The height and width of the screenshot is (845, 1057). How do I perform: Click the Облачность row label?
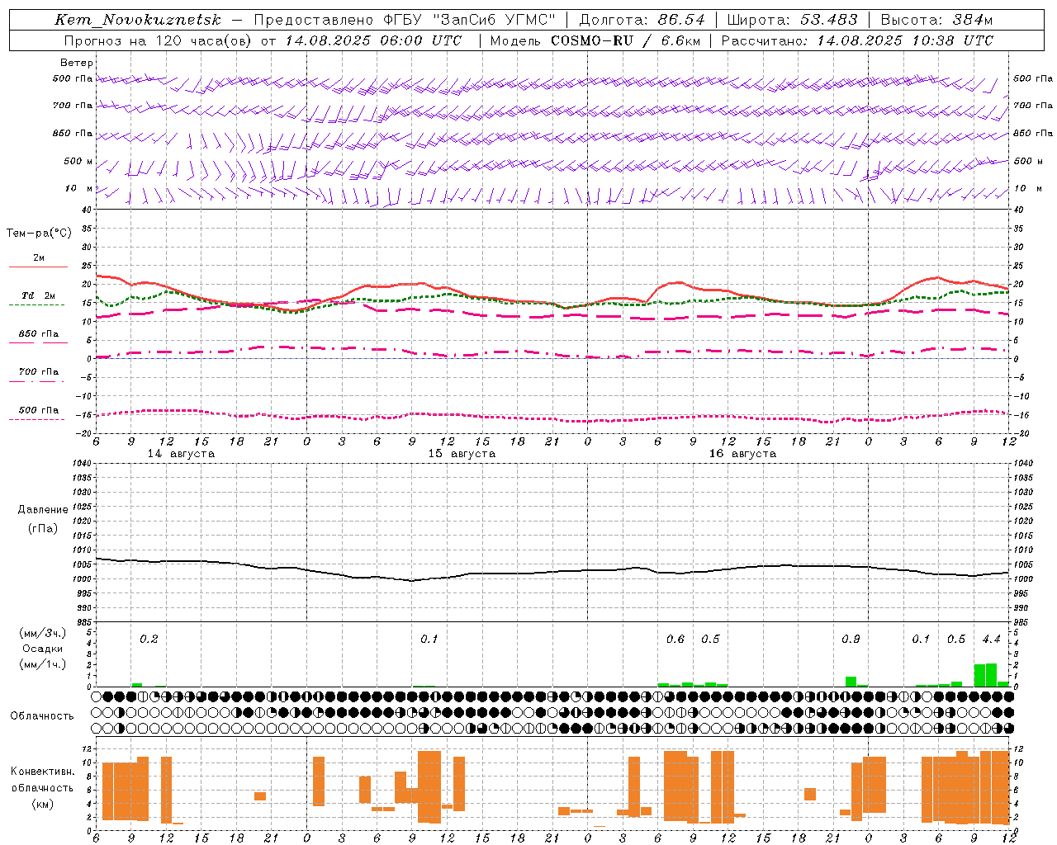(42, 715)
